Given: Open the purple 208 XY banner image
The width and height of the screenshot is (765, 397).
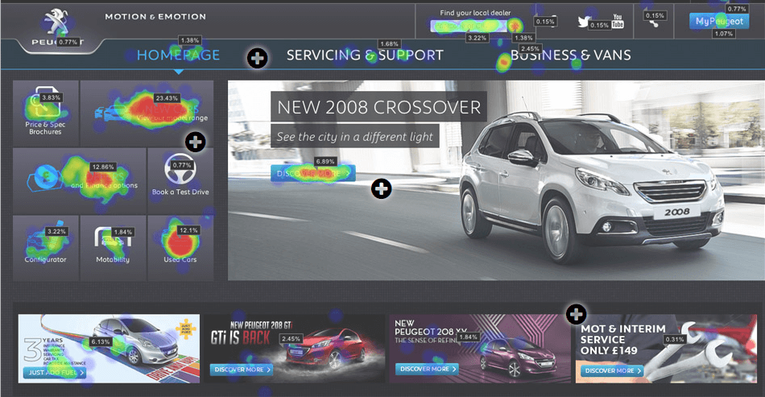Looking at the screenshot, I should 480,348.
